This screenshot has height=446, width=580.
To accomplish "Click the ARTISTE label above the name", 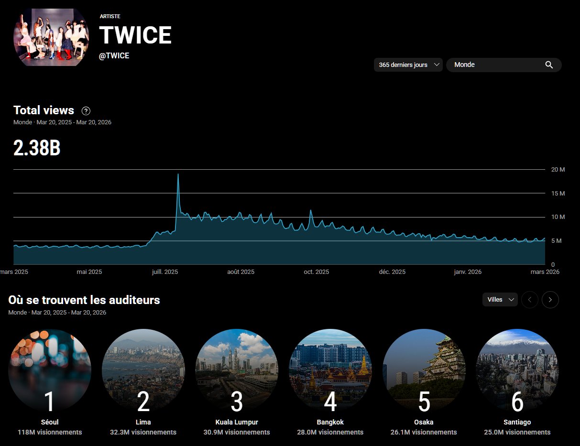I will 110,16.
